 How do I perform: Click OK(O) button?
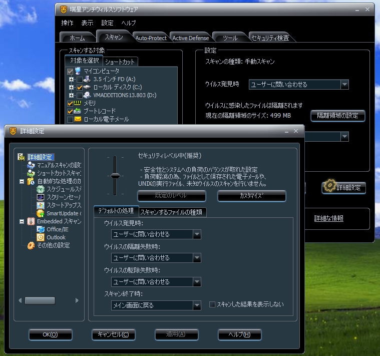51,334
